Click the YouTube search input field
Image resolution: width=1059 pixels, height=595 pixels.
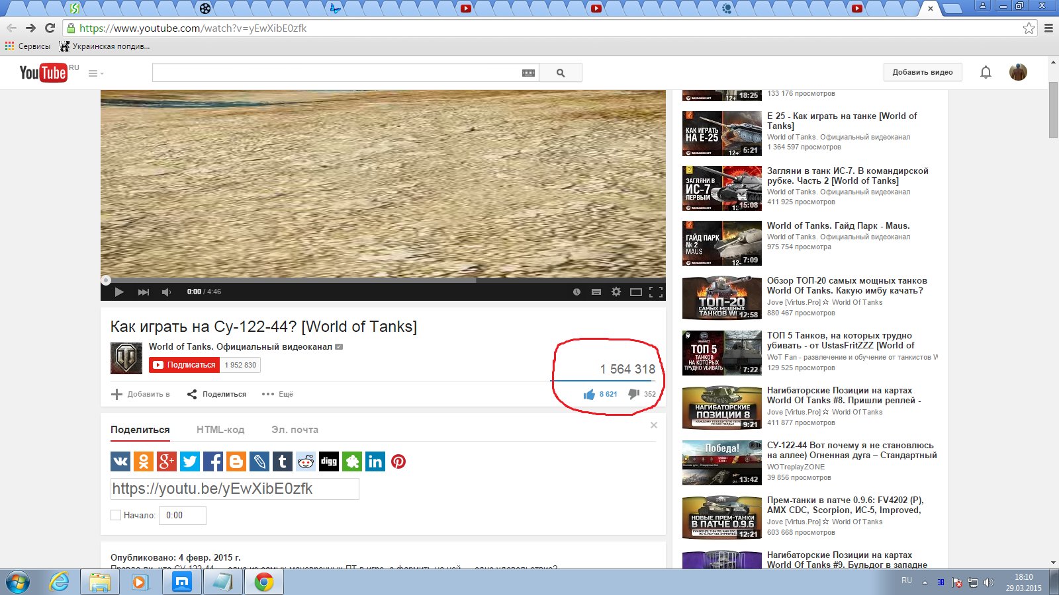coord(336,73)
